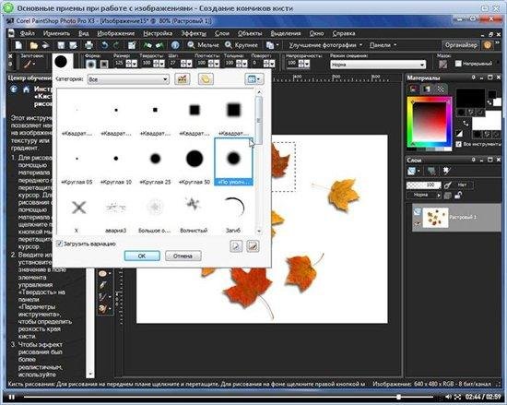
Task: Open the Заготовки brush preset dropdown
Action: point(29,64)
